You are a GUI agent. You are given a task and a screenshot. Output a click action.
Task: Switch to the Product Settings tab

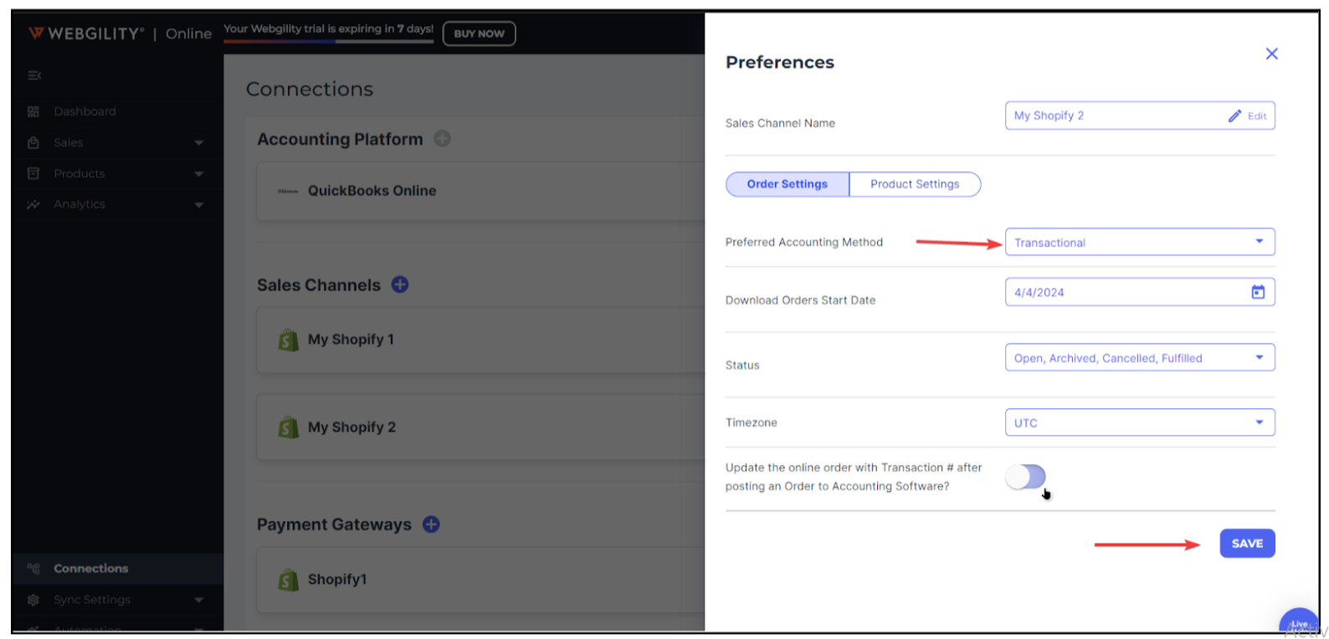(x=914, y=184)
